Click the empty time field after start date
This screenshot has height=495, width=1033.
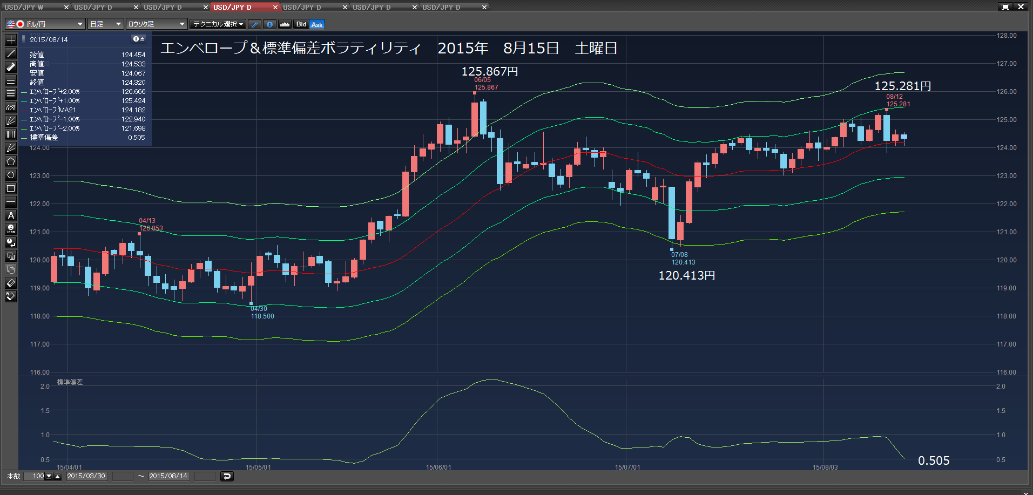(123, 476)
